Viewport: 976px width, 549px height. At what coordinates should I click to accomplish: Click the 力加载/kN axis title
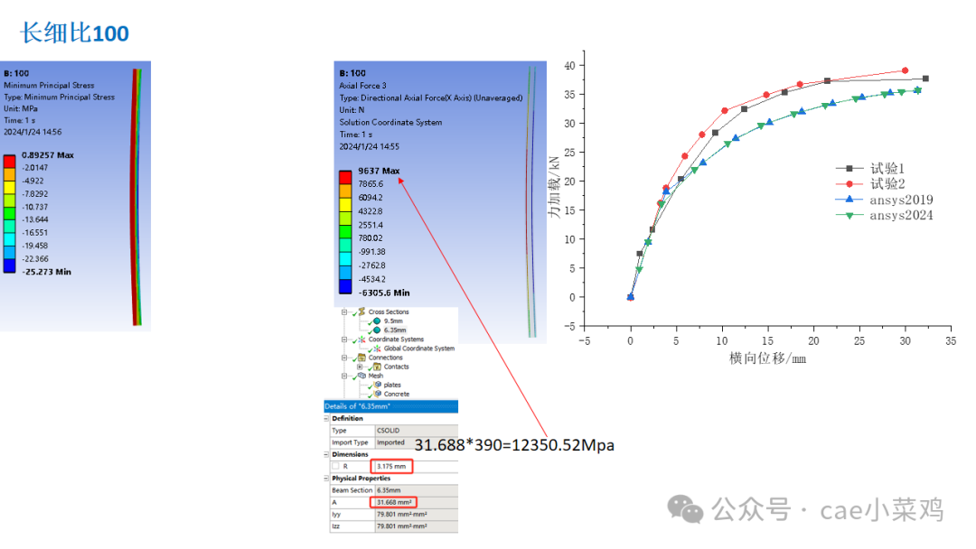(554, 187)
